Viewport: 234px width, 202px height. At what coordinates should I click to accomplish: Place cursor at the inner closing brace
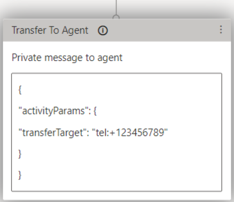click(20, 154)
